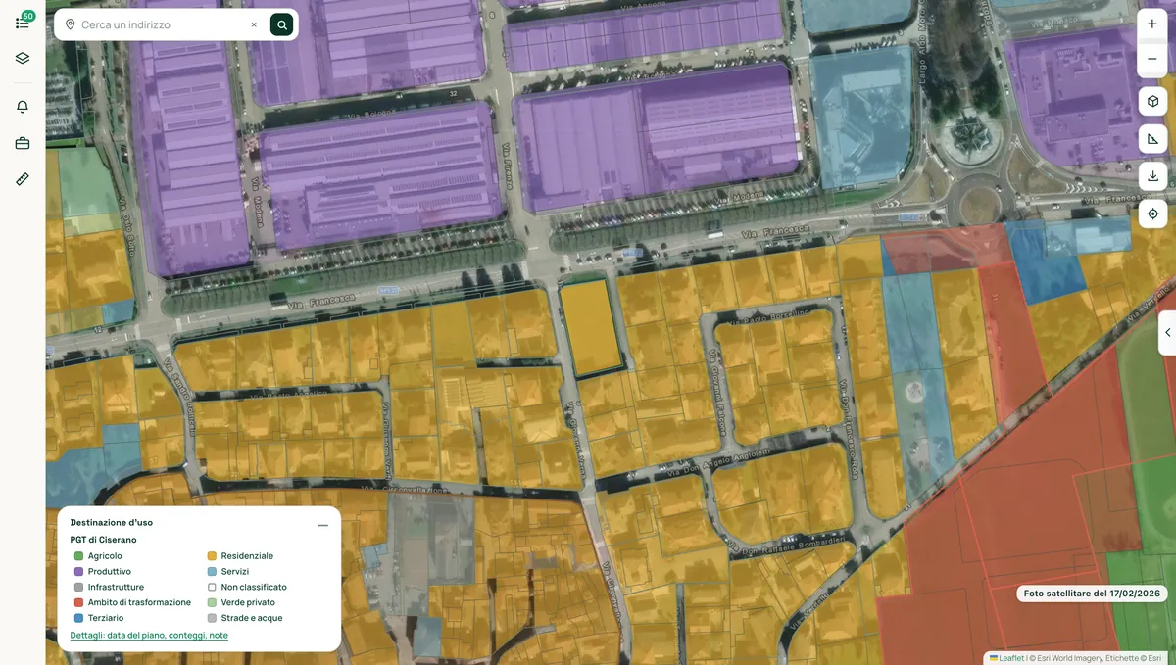Clear the address search field
1176x665 pixels.
254,24
